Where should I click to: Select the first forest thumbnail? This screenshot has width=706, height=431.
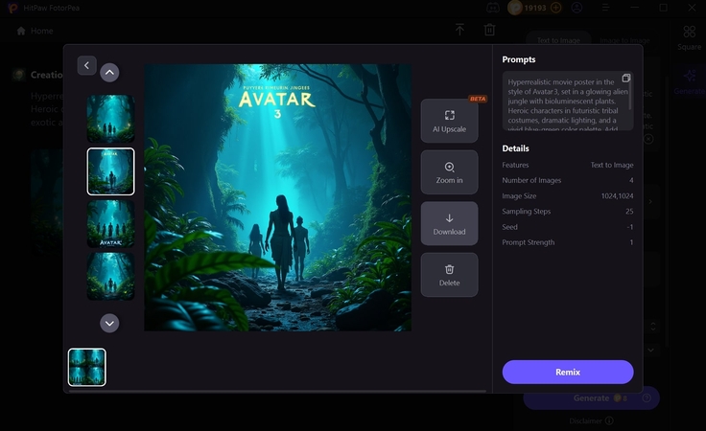pos(110,119)
